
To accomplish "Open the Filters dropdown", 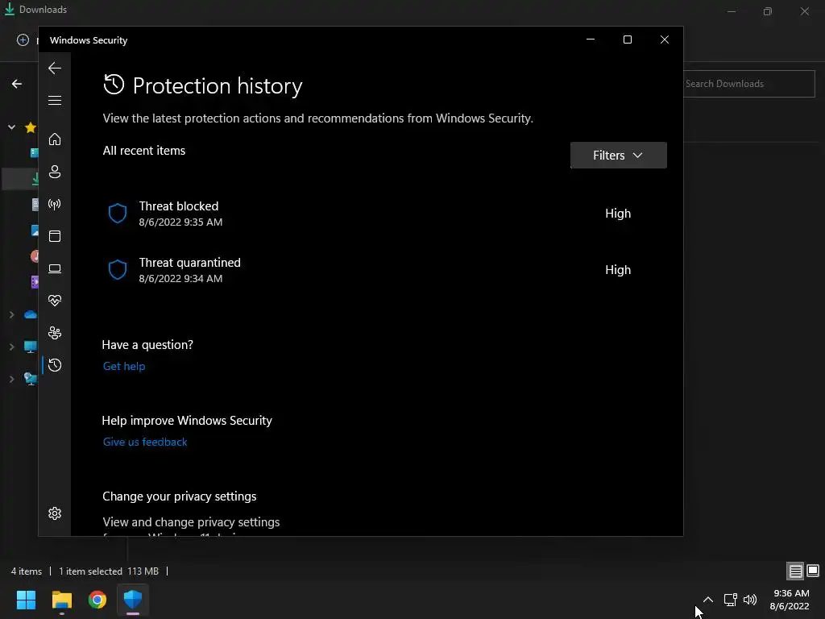I will coord(618,156).
